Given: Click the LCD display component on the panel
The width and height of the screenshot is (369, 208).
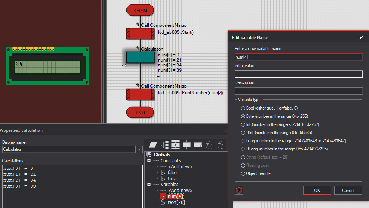Looking at the screenshot, I should point(47,66).
